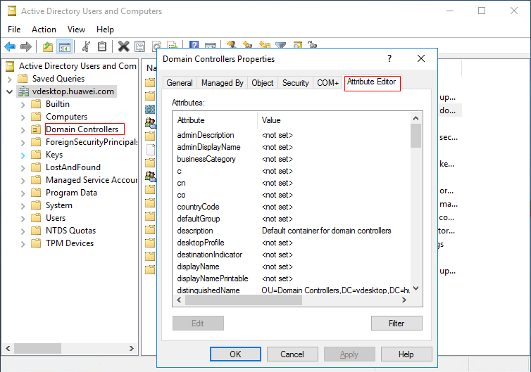Open the Action menu

(44, 30)
